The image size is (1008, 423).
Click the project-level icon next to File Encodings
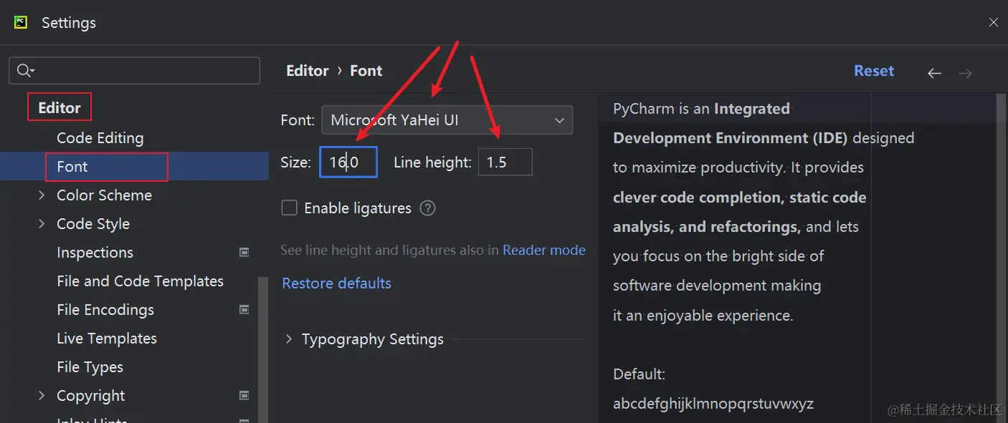[x=244, y=310]
